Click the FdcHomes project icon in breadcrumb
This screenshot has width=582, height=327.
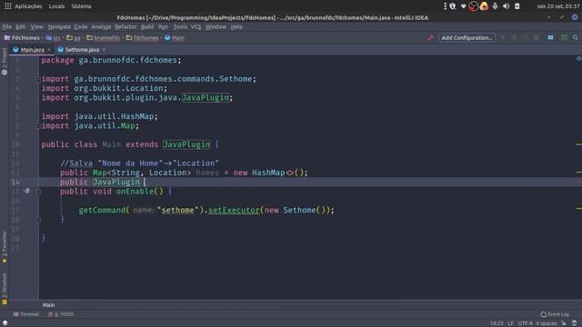point(7,38)
